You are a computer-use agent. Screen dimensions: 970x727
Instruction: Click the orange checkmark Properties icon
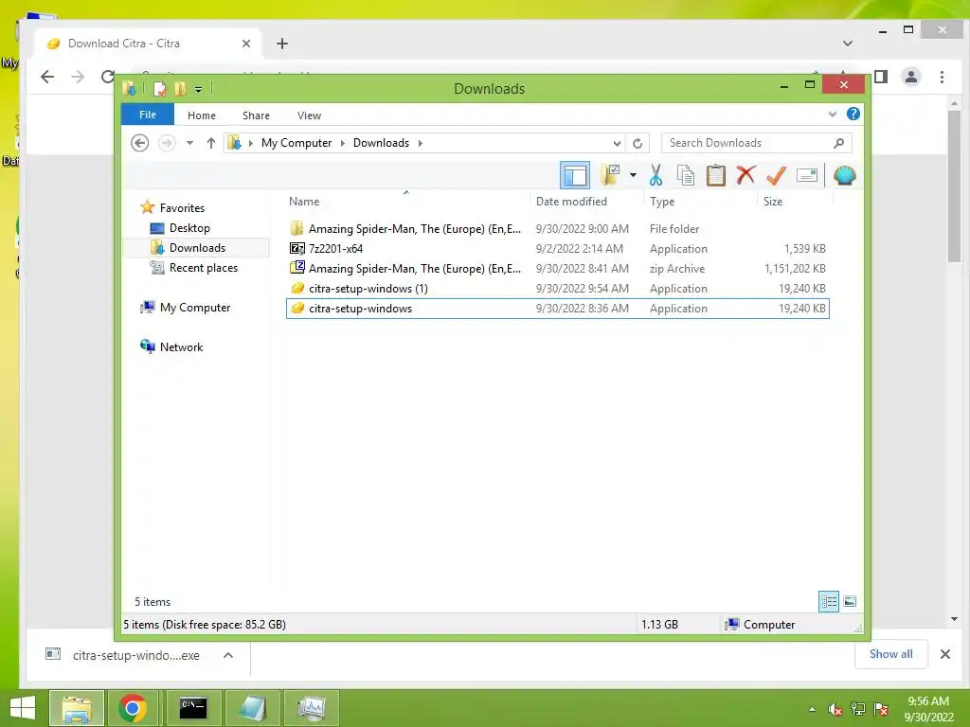776,175
